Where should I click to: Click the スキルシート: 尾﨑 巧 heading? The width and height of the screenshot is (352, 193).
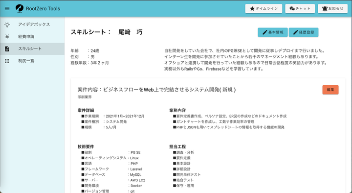click(107, 32)
